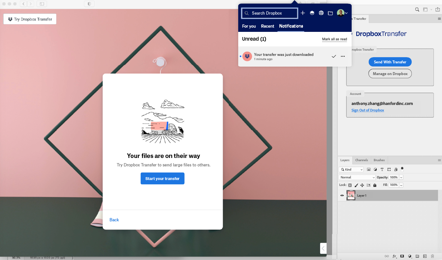Viewport: 442px width, 260px height.
Task: Switch to the For you tab
Action: coord(249,26)
